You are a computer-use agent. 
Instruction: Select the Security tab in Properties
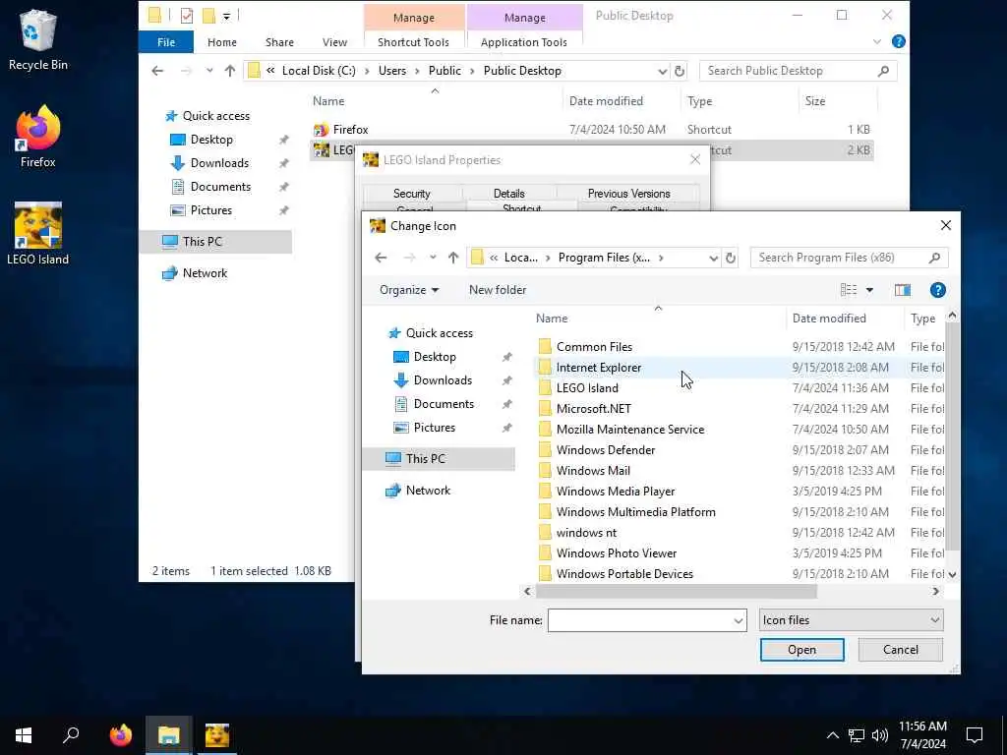412,194
